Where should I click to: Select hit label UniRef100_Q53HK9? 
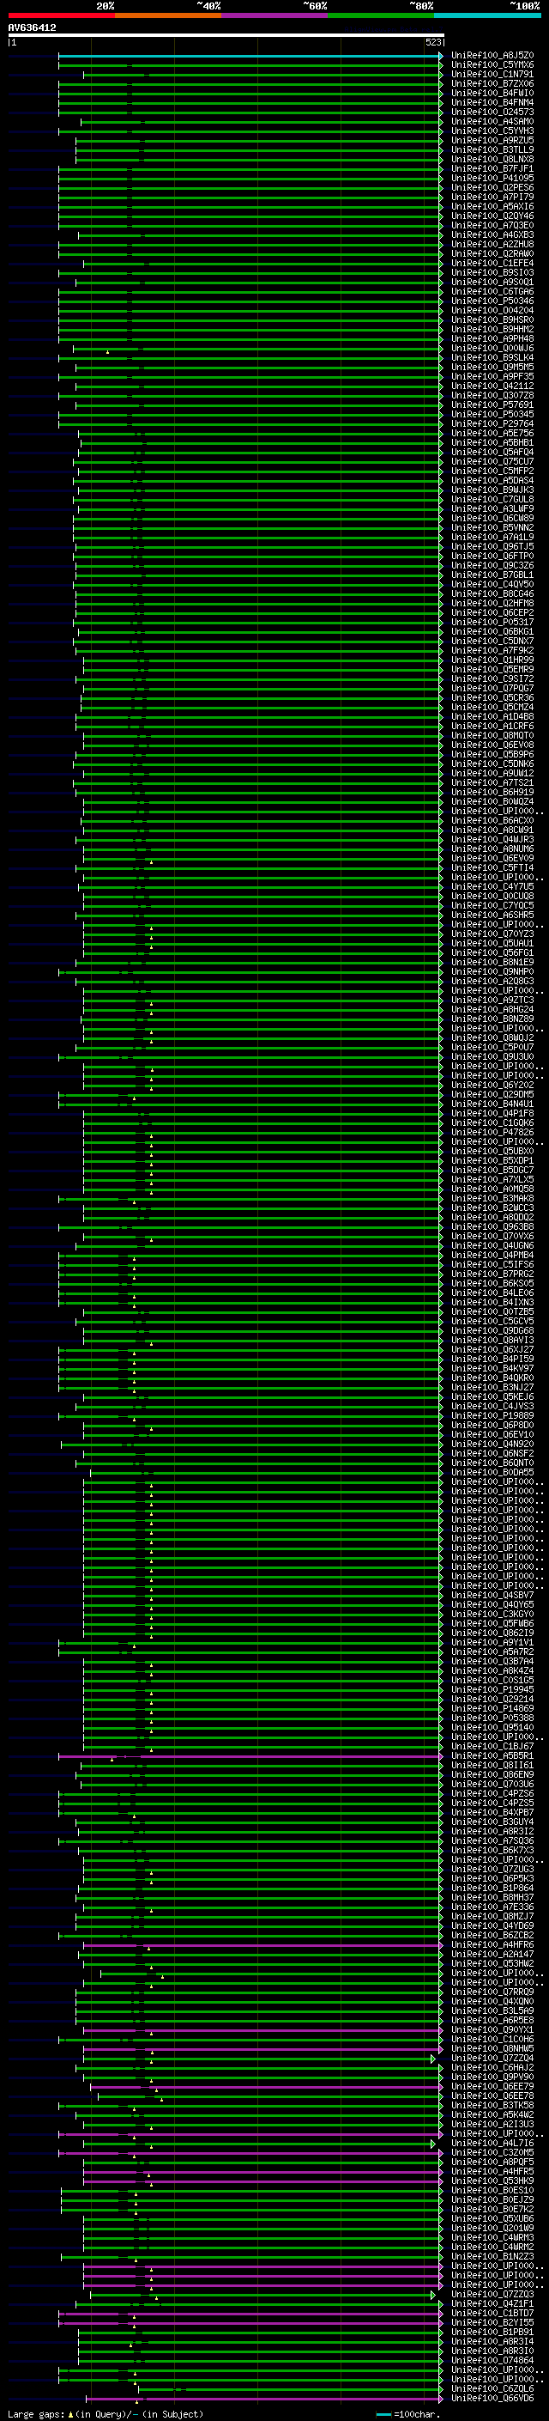click(x=492, y=2181)
